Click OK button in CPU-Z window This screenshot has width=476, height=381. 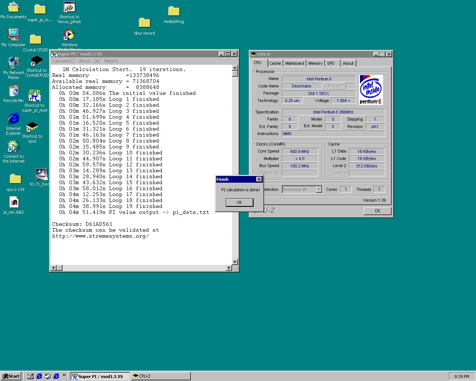click(377, 211)
